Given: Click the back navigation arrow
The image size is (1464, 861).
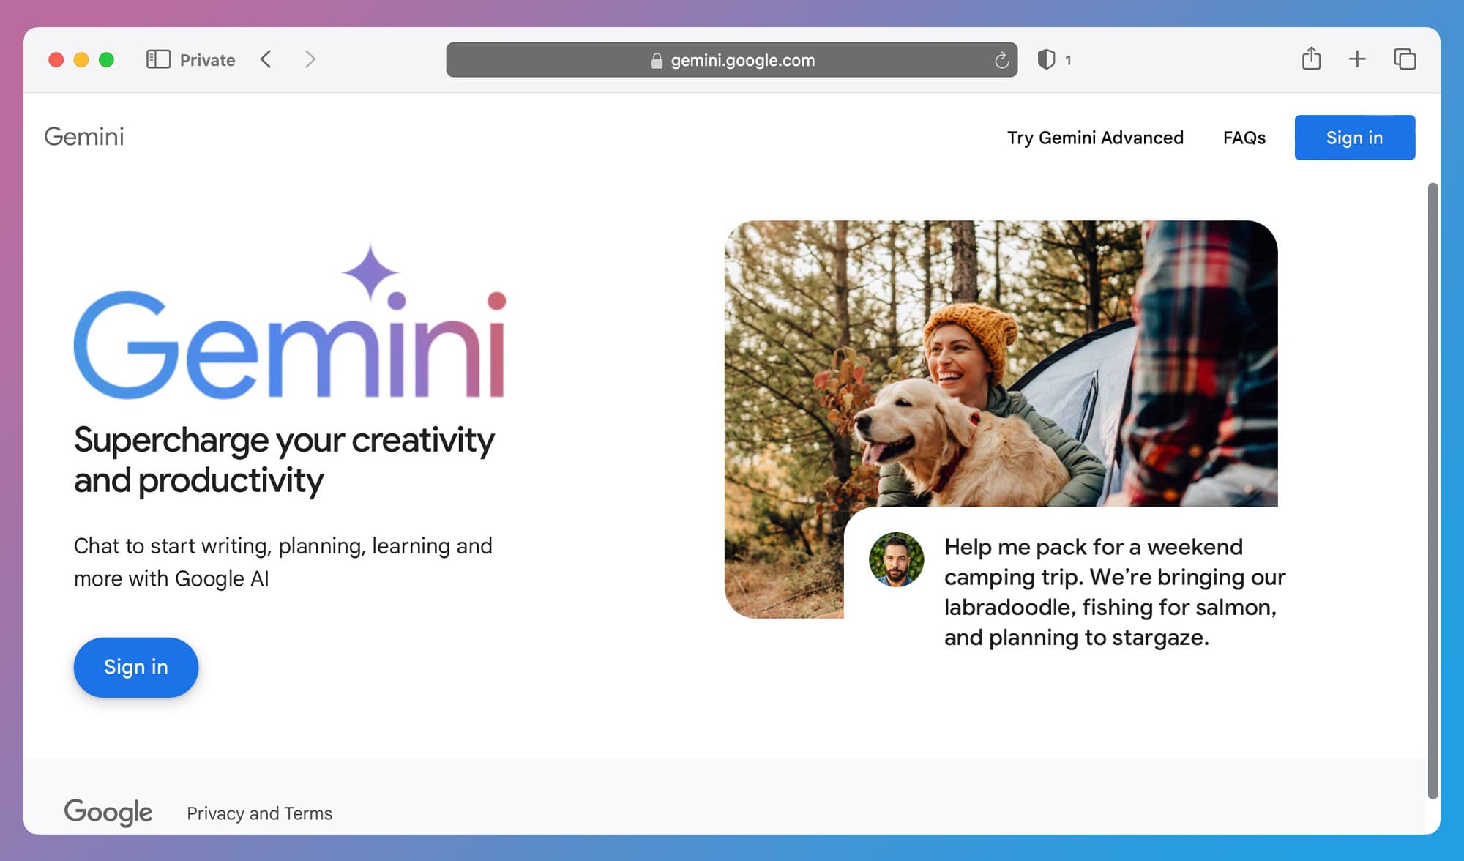Looking at the screenshot, I should point(266,59).
